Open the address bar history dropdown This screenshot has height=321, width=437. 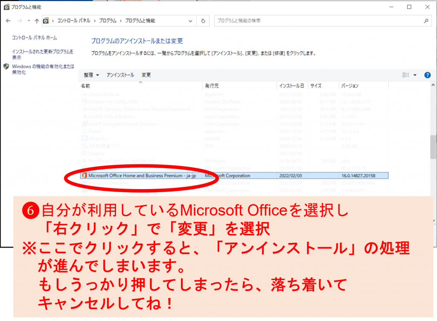[x=190, y=21]
